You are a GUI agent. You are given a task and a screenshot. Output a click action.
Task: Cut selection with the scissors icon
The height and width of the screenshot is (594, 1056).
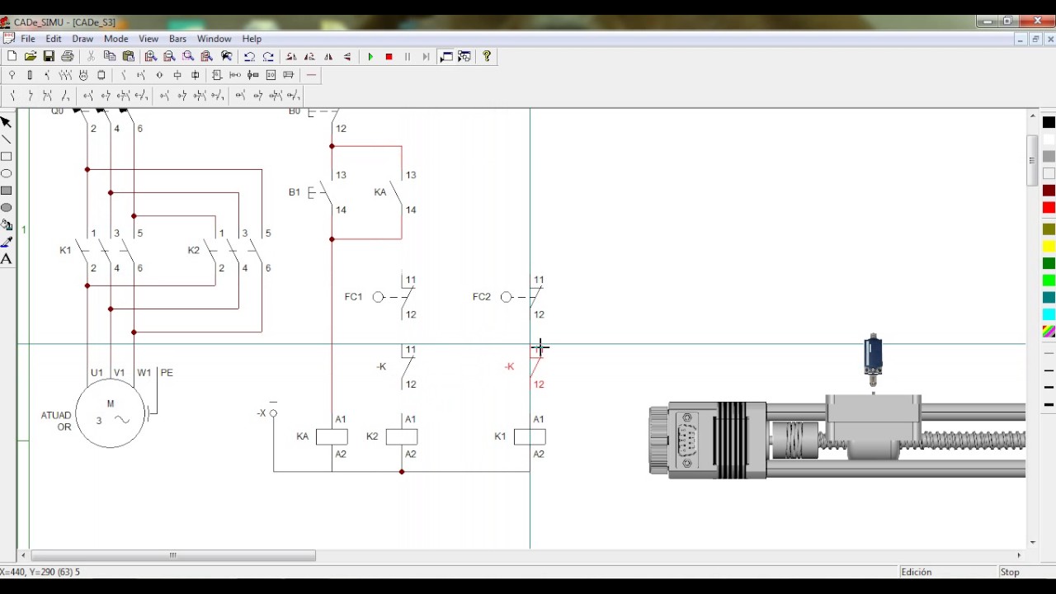click(x=91, y=56)
